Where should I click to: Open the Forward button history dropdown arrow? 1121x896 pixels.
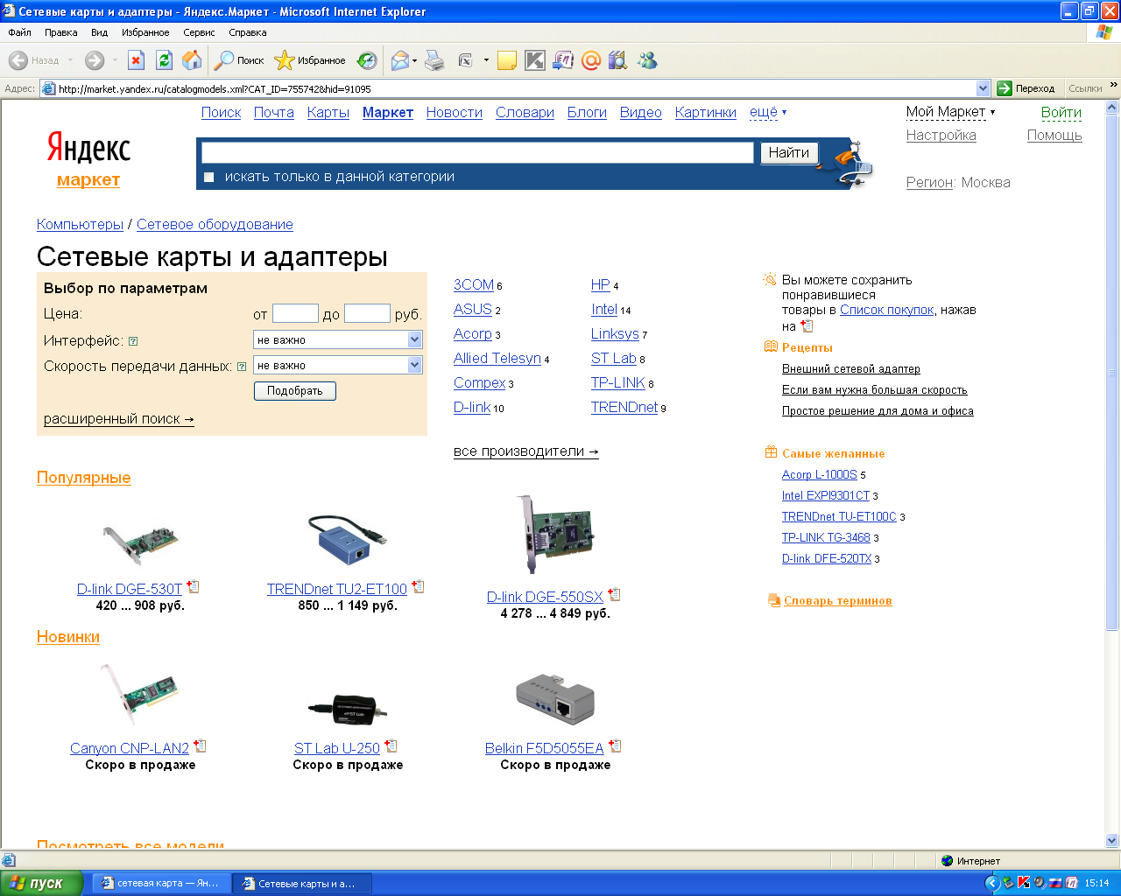point(115,60)
